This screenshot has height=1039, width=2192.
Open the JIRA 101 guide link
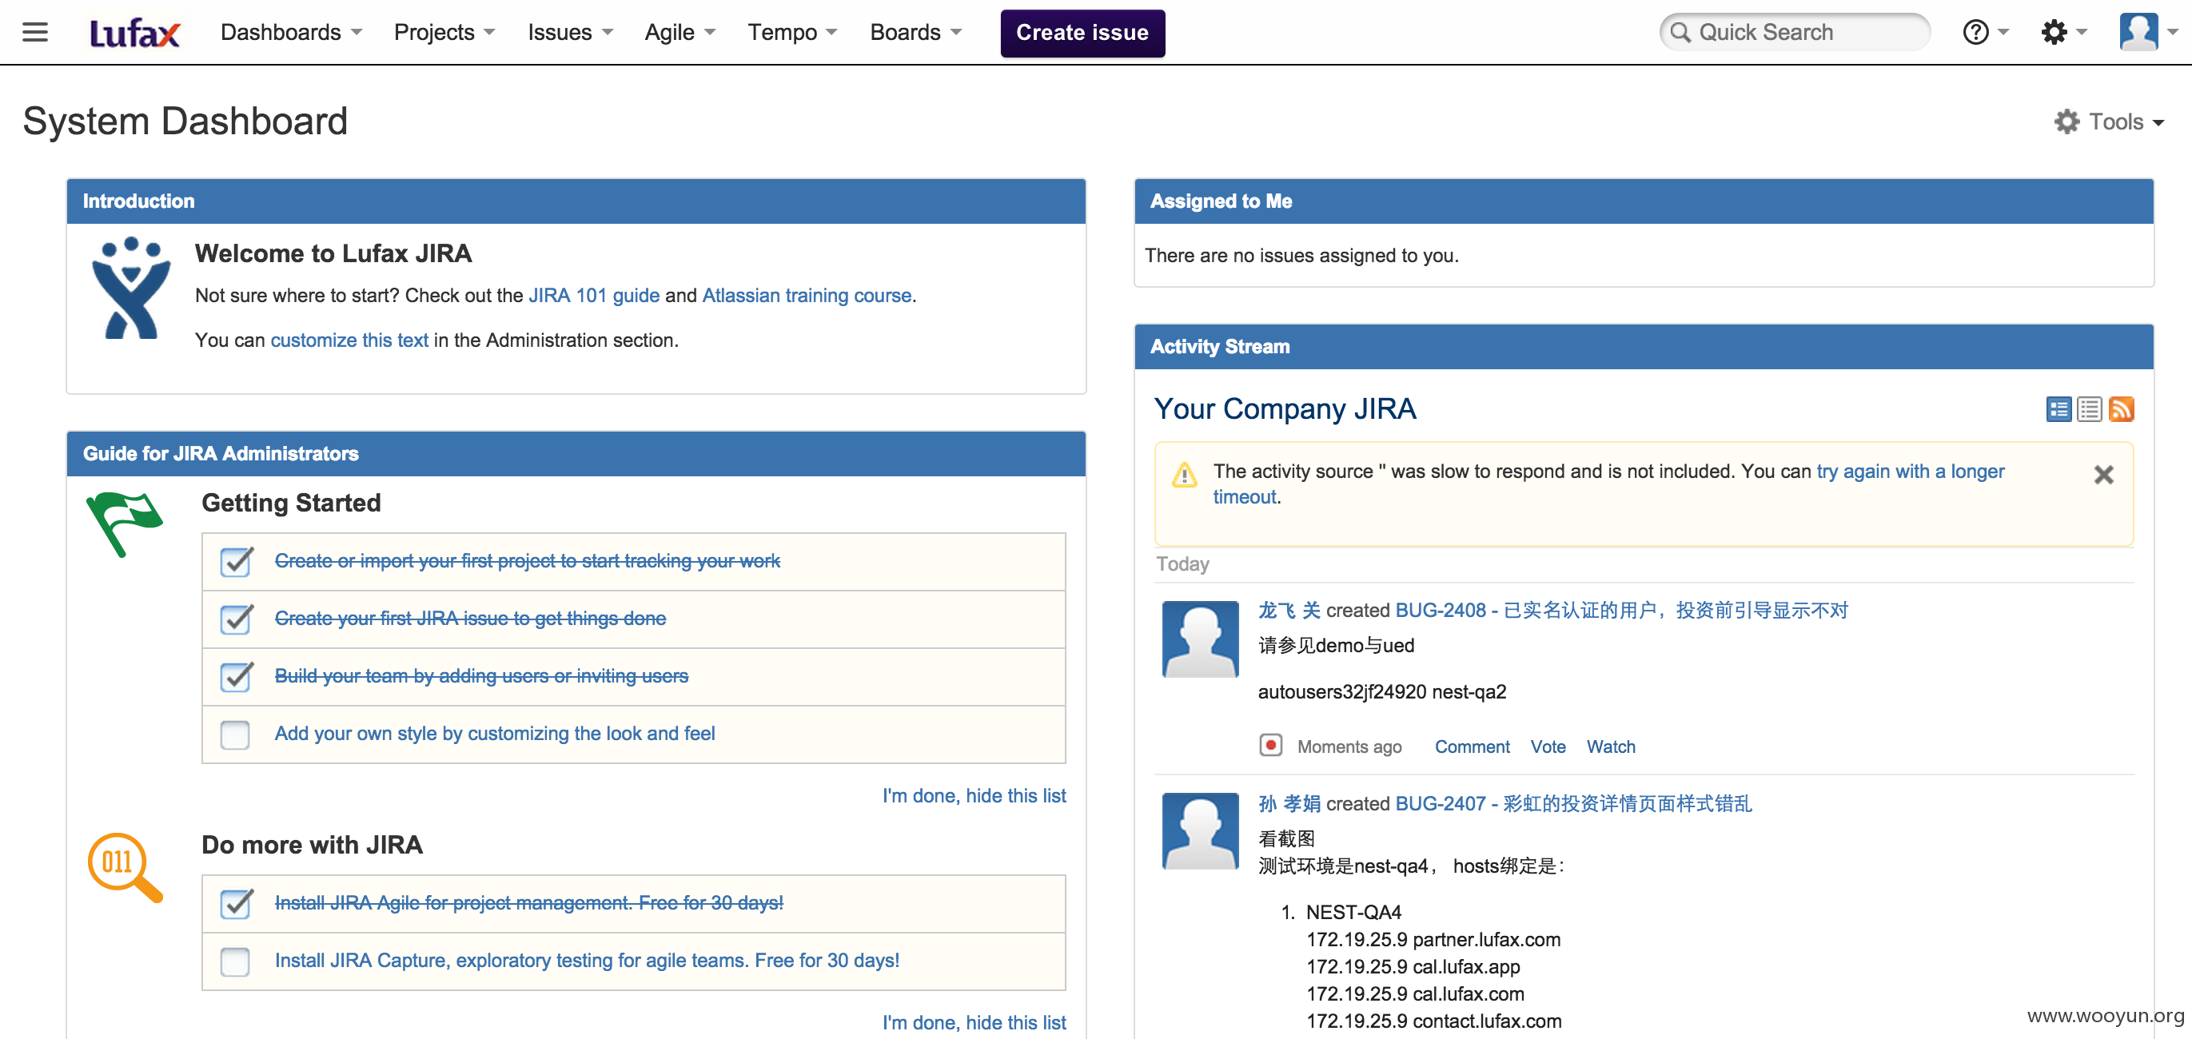tap(594, 295)
